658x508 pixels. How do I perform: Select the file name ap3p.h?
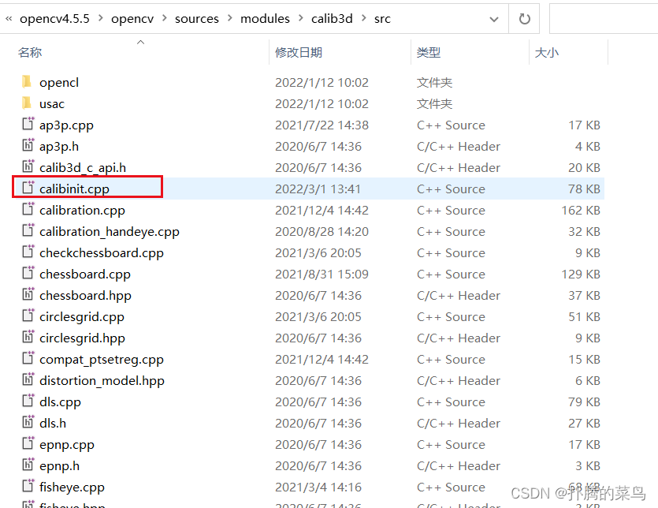[x=59, y=146]
